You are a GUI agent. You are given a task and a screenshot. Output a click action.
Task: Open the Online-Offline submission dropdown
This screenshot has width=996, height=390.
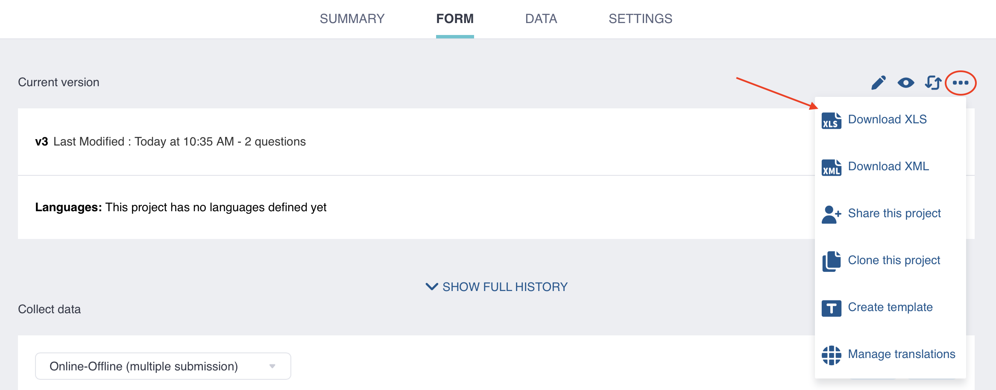163,366
